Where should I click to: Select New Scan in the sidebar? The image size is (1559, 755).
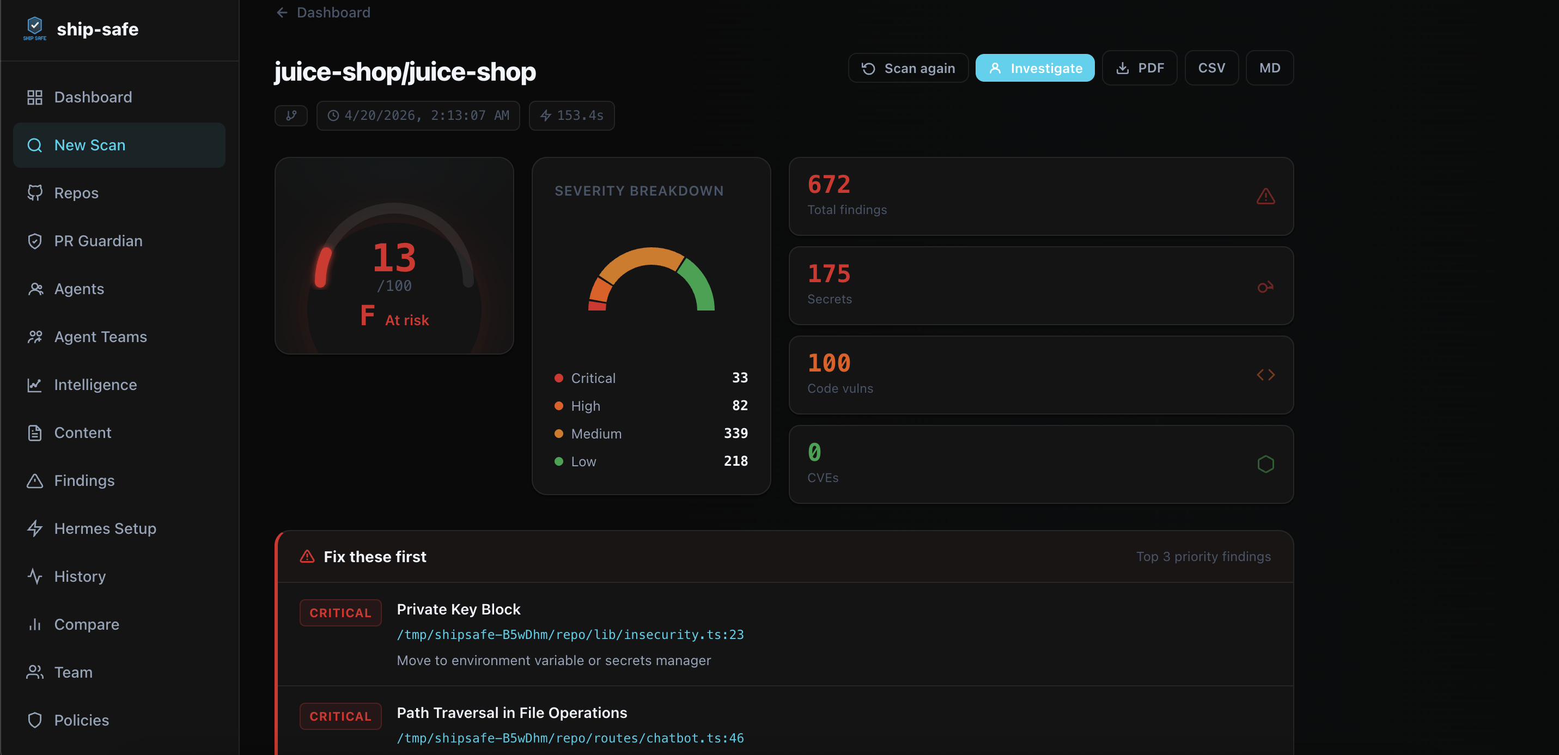119,145
